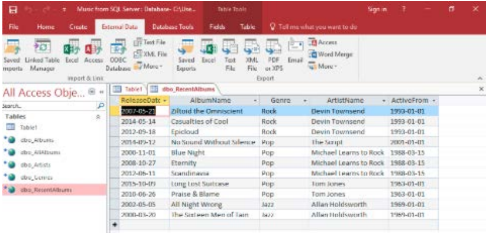The width and height of the screenshot is (486, 233).
Task: Open More dropdown in Export group
Action: (x=322, y=66)
